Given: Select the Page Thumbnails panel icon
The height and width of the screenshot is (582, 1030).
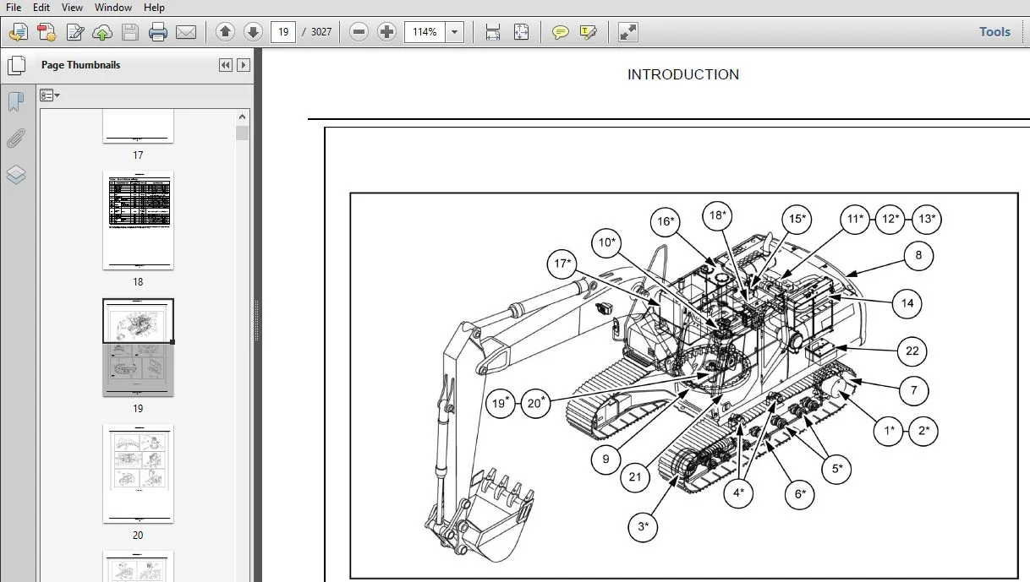Looking at the screenshot, I should 16,65.
